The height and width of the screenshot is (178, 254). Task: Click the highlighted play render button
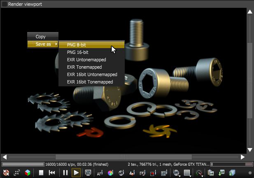pyautogui.click(x=76, y=173)
